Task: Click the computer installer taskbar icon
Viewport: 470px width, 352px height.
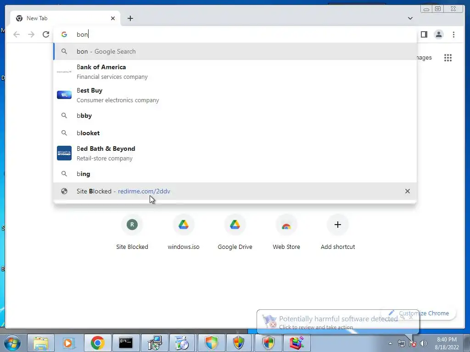Action: click(x=155, y=343)
